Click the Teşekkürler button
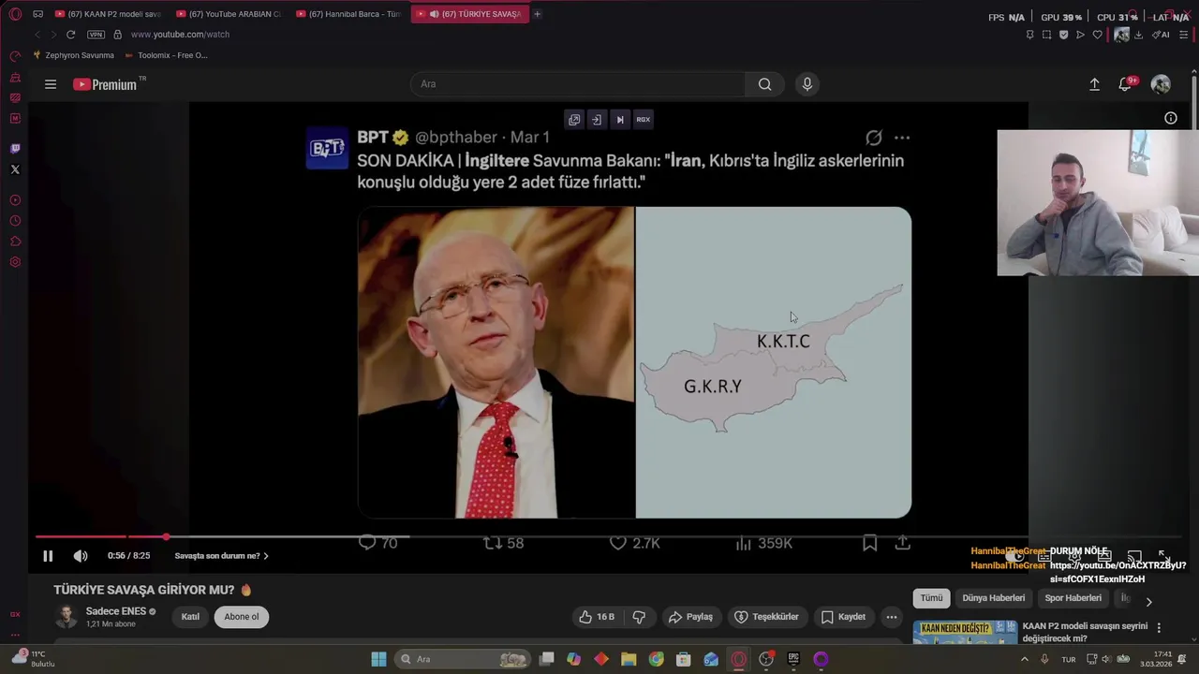Image resolution: width=1199 pixels, height=674 pixels. tap(766, 617)
